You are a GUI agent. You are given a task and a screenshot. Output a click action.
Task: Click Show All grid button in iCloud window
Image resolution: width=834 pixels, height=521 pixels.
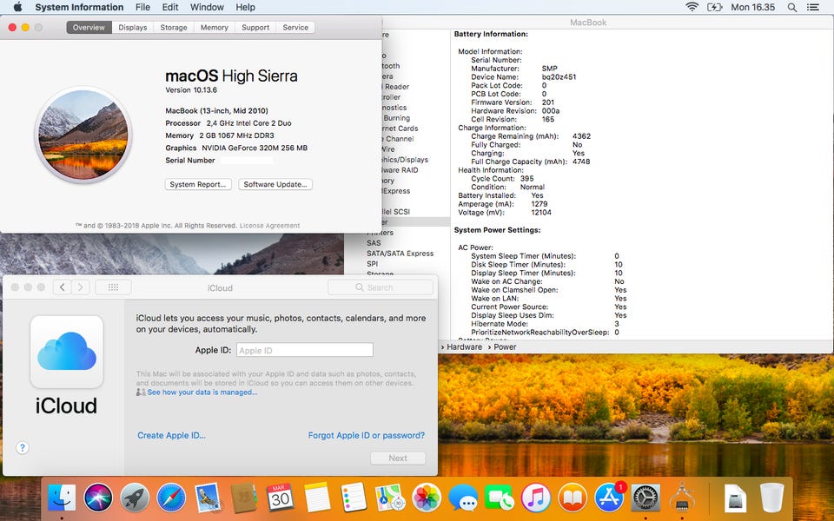click(113, 287)
